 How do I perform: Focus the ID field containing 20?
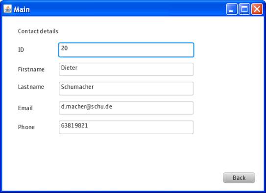tap(126, 50)
